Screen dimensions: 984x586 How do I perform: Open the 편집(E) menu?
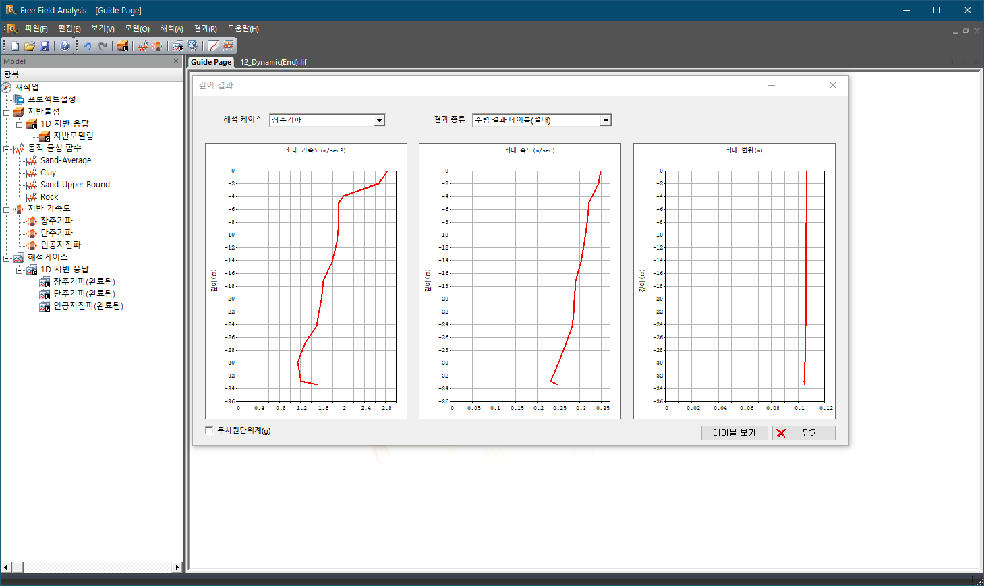coord(69,28)
